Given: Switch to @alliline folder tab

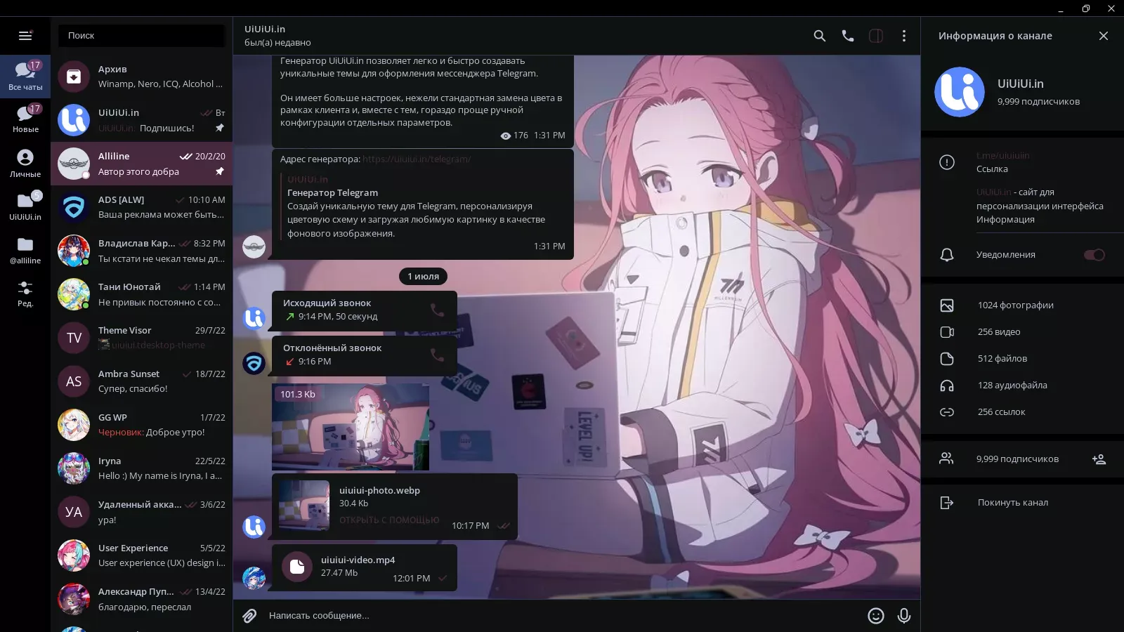Looking at the screenshot, I should pos(25,250).
